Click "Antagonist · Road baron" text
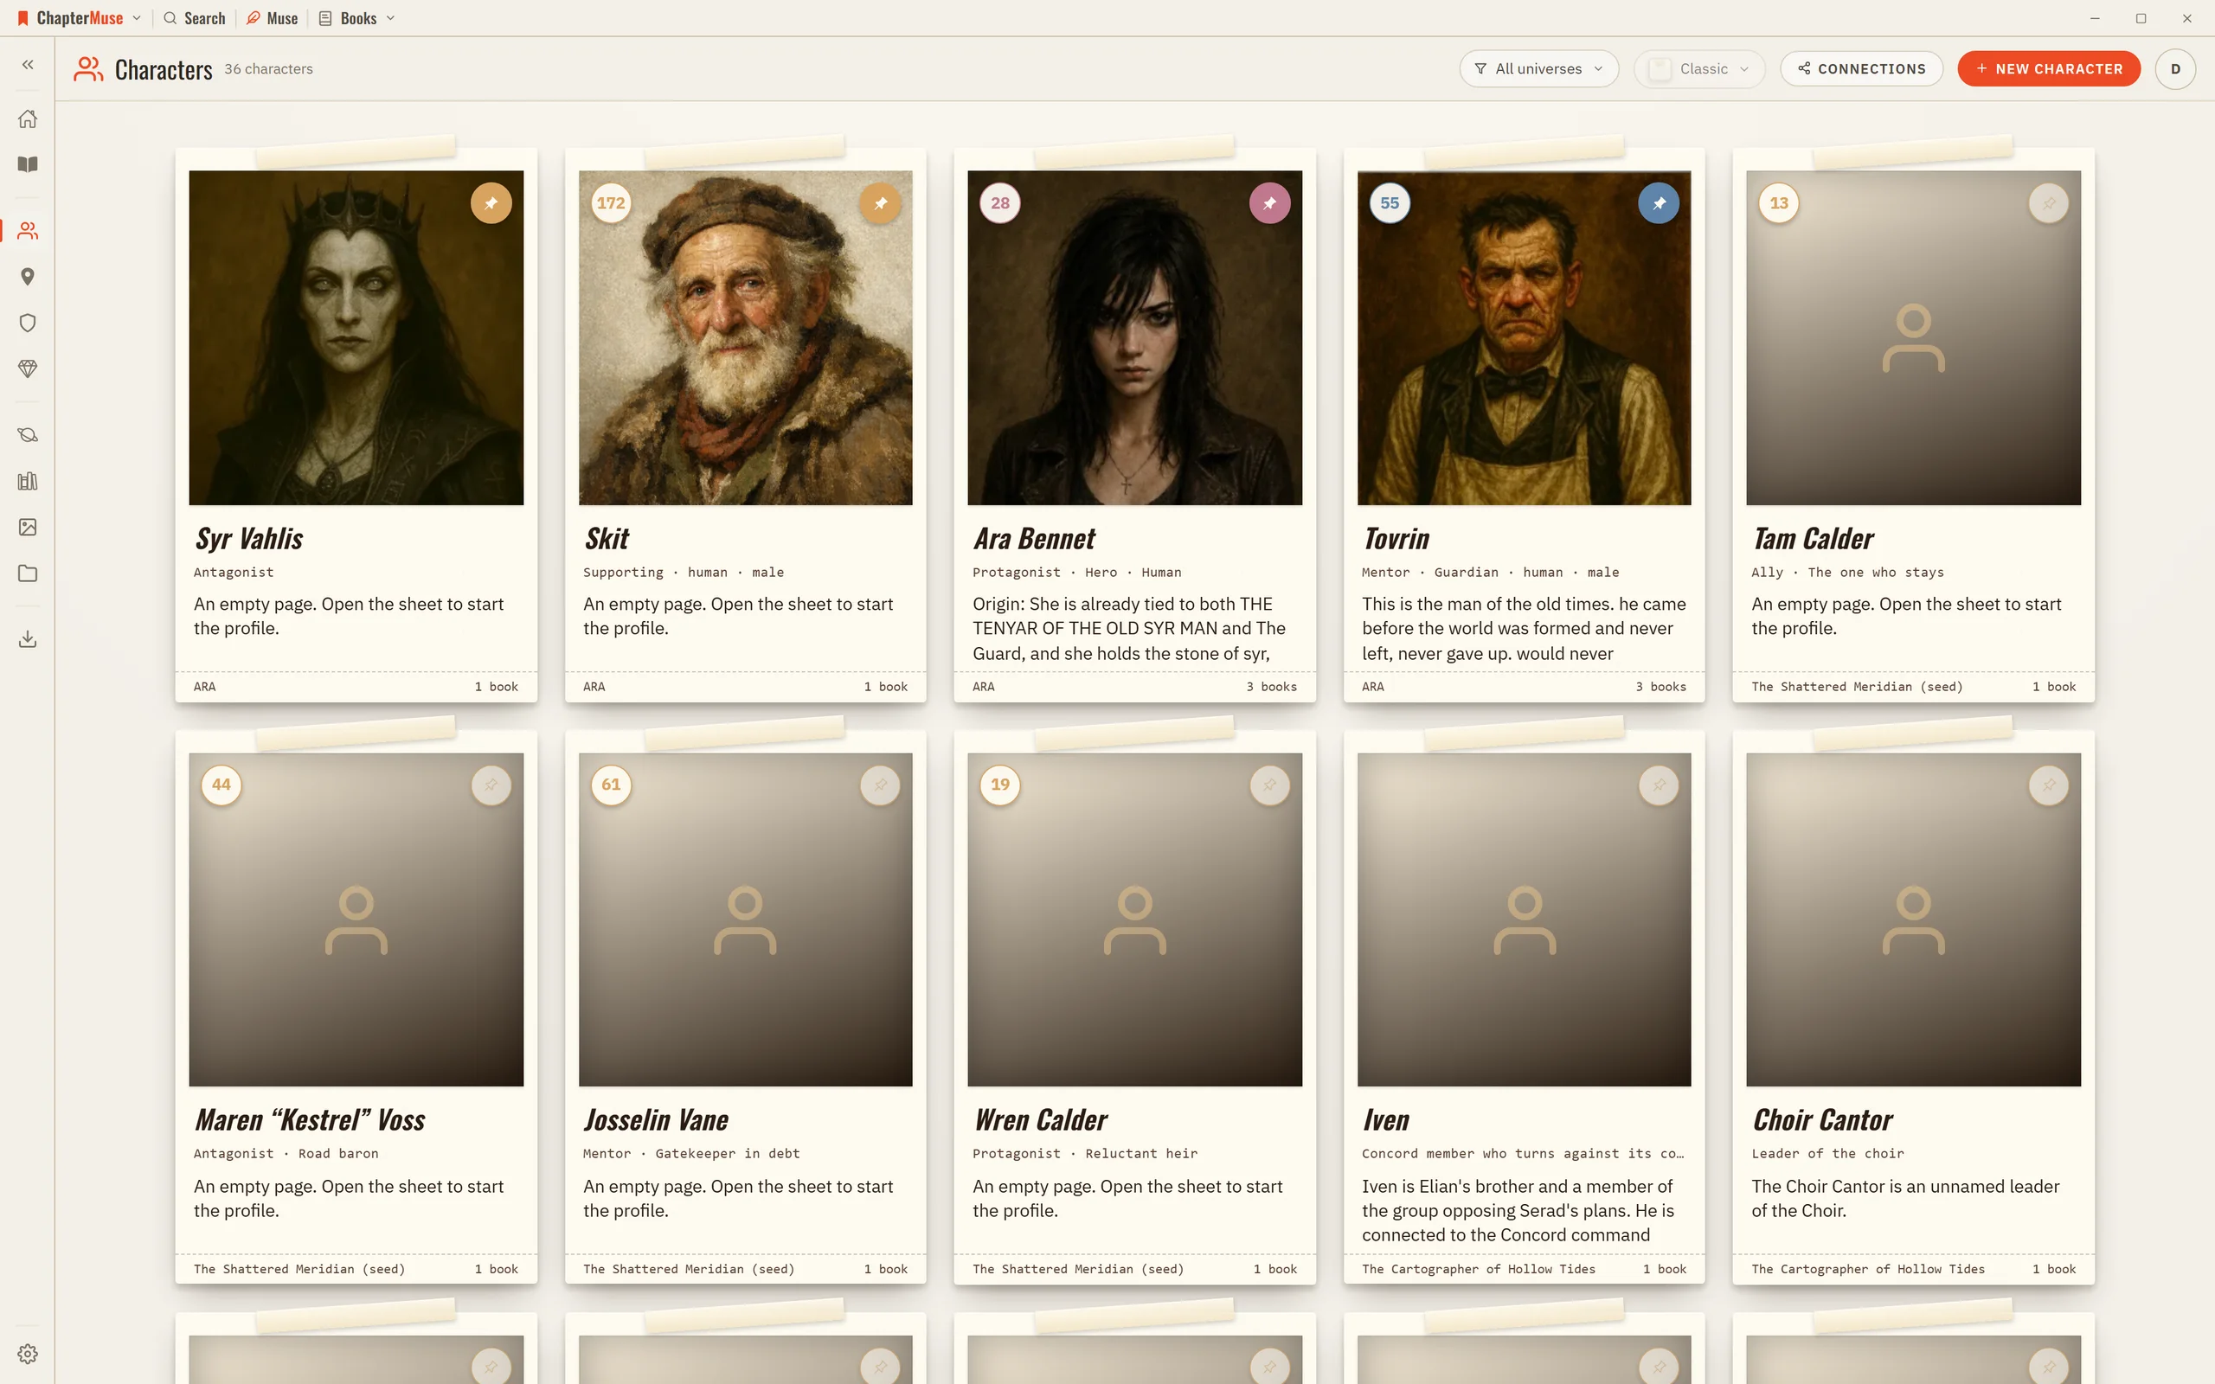Screen dimensions: 2215x1384 (x=286, y=1153)
